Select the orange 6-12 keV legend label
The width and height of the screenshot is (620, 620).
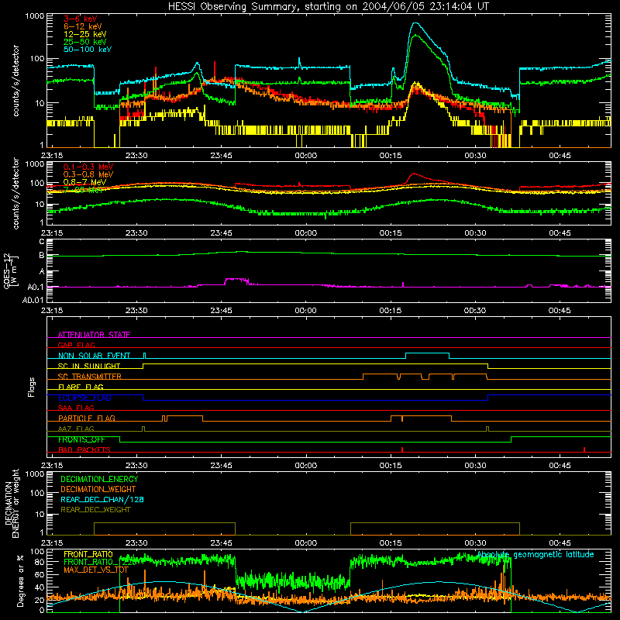point(83,26)
